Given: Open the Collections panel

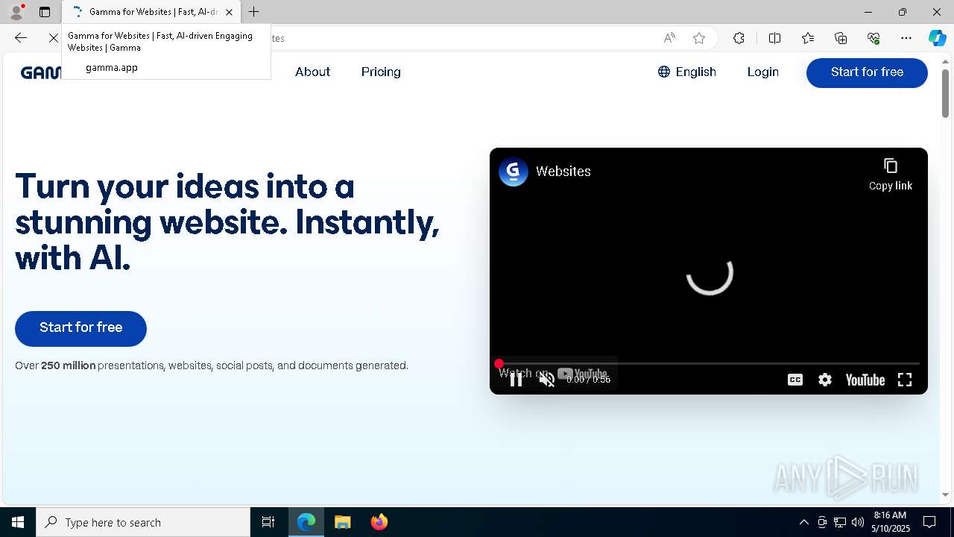Looking at the screenshot, I should tap(841, 38).
